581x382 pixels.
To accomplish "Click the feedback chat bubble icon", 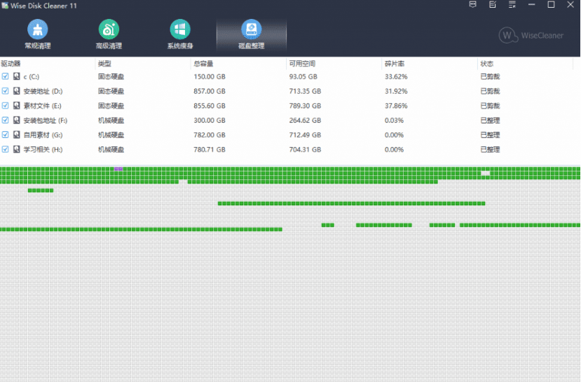I will click(x=473, y=5).
